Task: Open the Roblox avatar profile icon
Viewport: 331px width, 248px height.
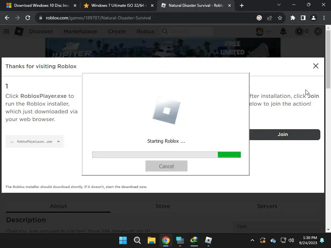Action: [x=260, y=31]
